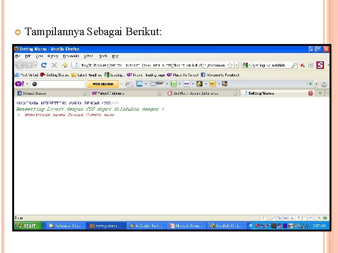Click the green plus icon on Yahoo toolbar
This screenshot has width=338, height=253.
click(x=310, y=84)
